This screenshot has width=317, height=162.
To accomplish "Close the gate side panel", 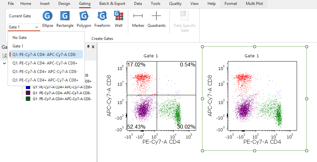I will 93,47.
